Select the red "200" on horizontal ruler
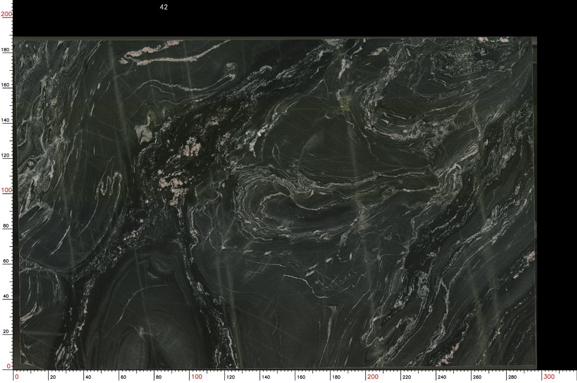The width and height of the screenshot is (577, 383). coord(373,376)
